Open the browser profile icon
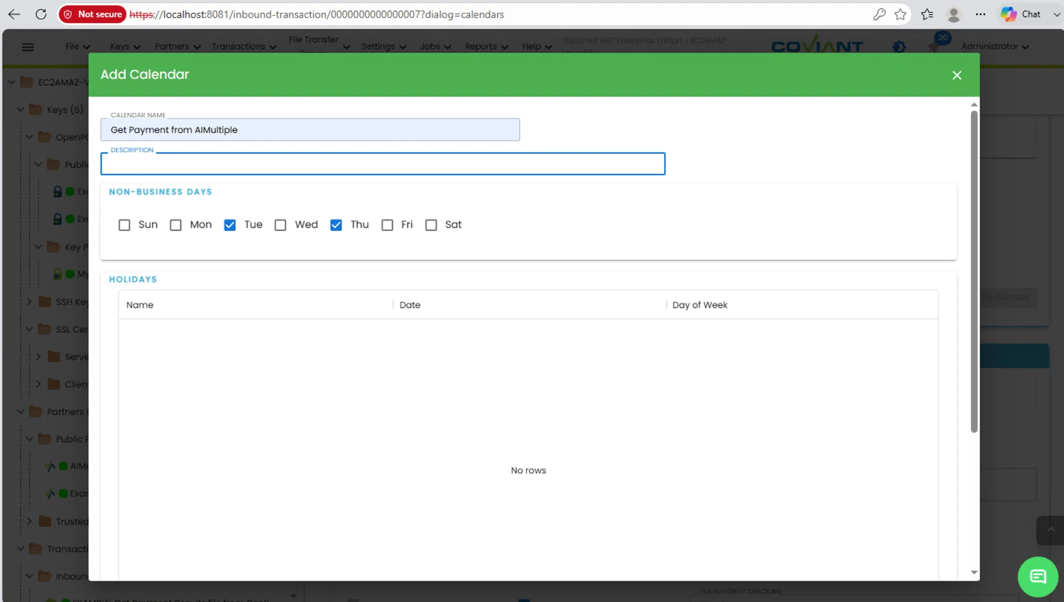1064x602 pixels. (x=954, y=14)
